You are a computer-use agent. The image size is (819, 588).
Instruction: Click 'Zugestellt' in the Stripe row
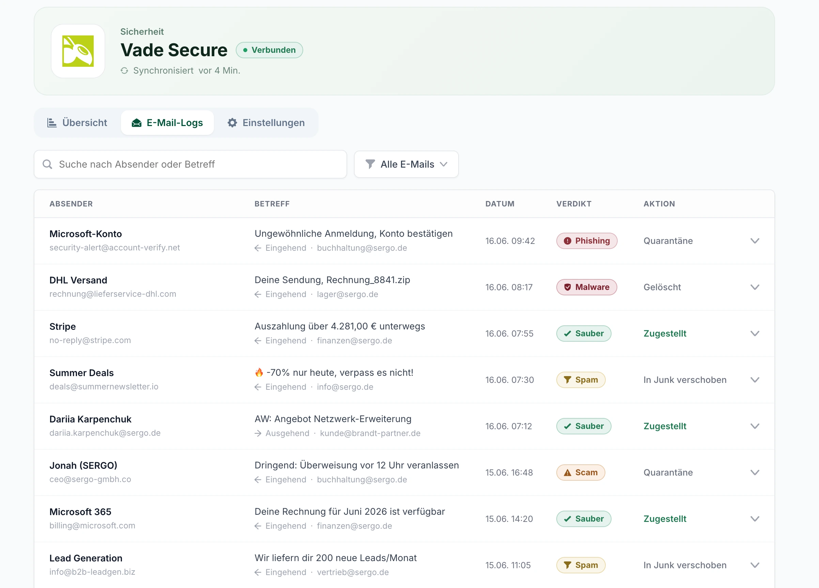pyautogui.click(x=665, y=334)
